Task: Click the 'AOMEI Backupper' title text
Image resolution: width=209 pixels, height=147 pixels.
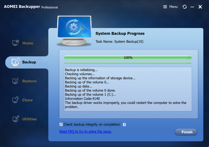Action: [22, 6]
